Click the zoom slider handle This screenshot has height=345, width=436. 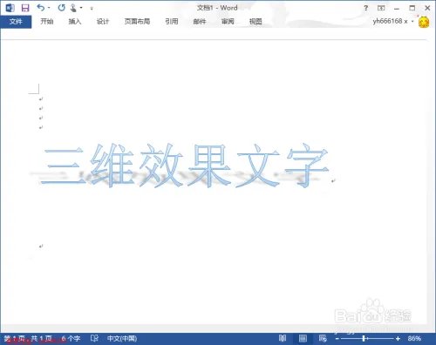point(364,339)
